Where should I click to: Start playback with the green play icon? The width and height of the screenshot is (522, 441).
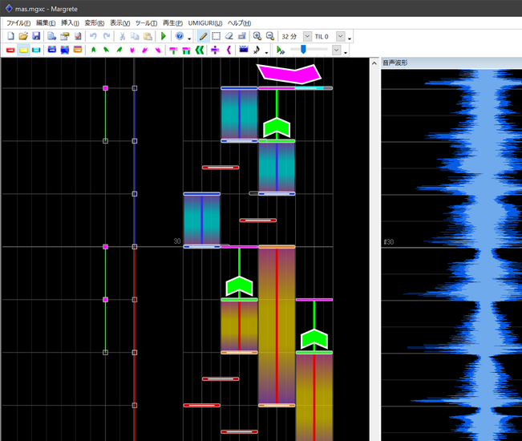[164, 36]
